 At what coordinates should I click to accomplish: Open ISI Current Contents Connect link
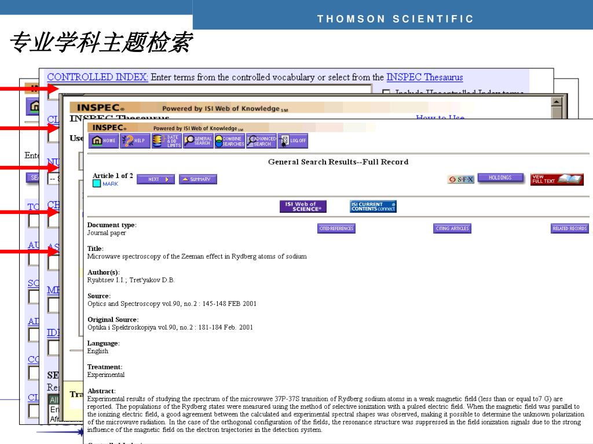coord(374,206)
